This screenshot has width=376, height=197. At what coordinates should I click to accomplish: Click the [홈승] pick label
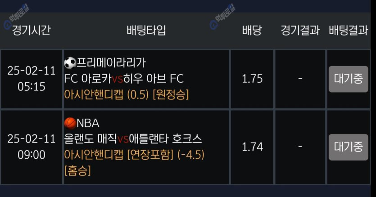point(77,170)
